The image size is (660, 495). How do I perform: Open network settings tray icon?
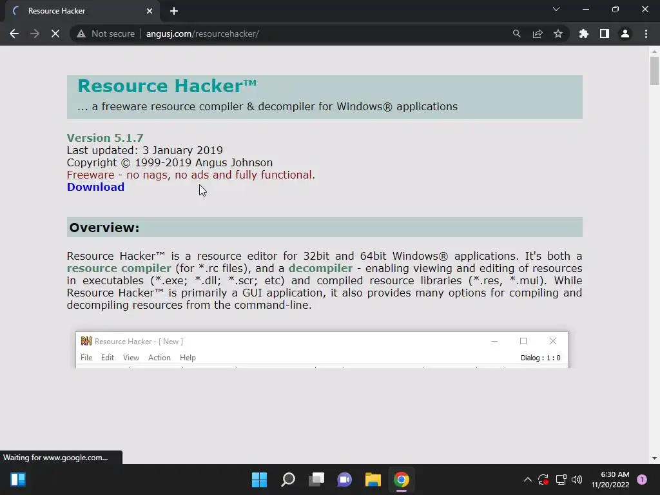tap(561, 480)
